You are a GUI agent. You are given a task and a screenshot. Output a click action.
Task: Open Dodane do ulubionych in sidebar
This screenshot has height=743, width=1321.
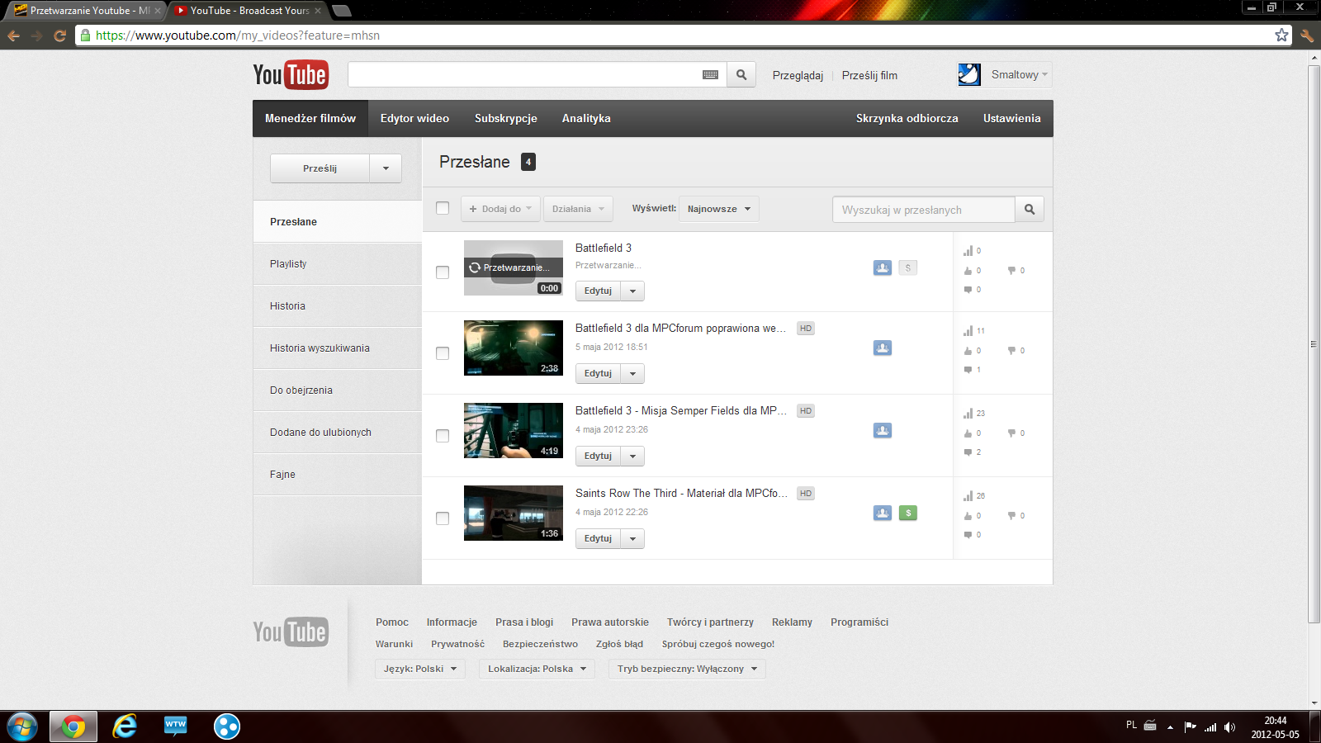click(x=338, y=433)
